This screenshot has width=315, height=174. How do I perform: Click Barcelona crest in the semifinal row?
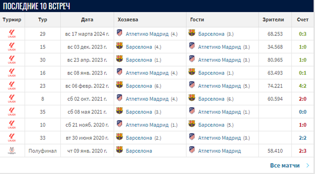pyautogui.click(x=120, y=150)
